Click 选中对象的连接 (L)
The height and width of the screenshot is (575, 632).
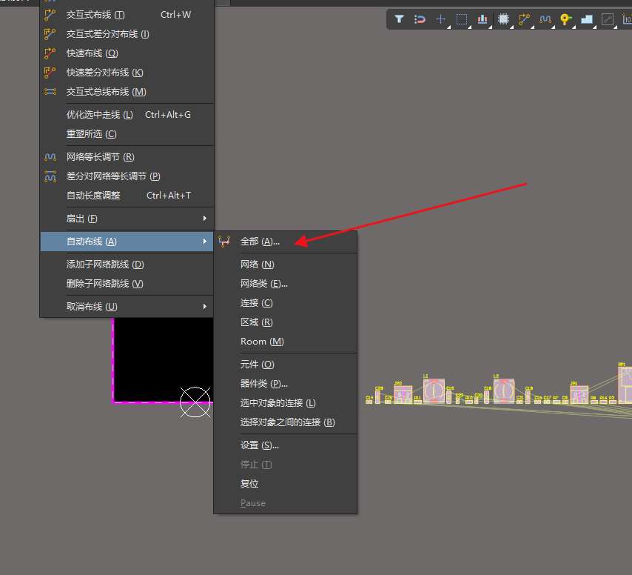(286, 403)
